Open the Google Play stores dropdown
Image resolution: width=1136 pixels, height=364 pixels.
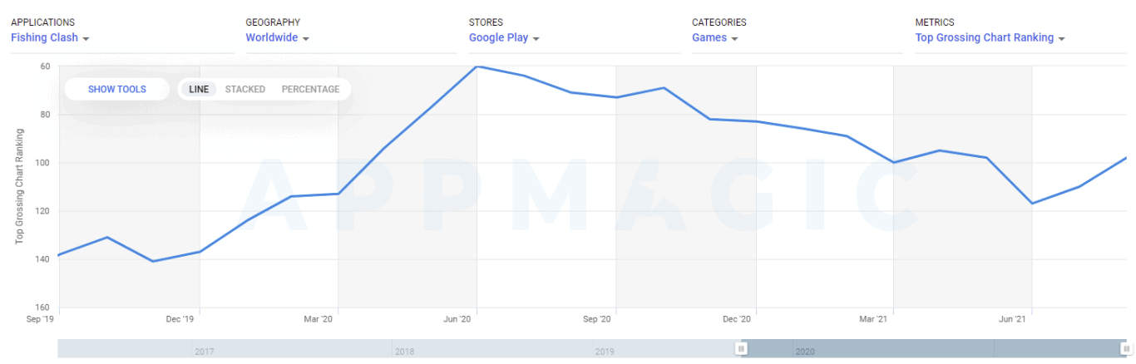pyautogui.click(x=498, y=37)
